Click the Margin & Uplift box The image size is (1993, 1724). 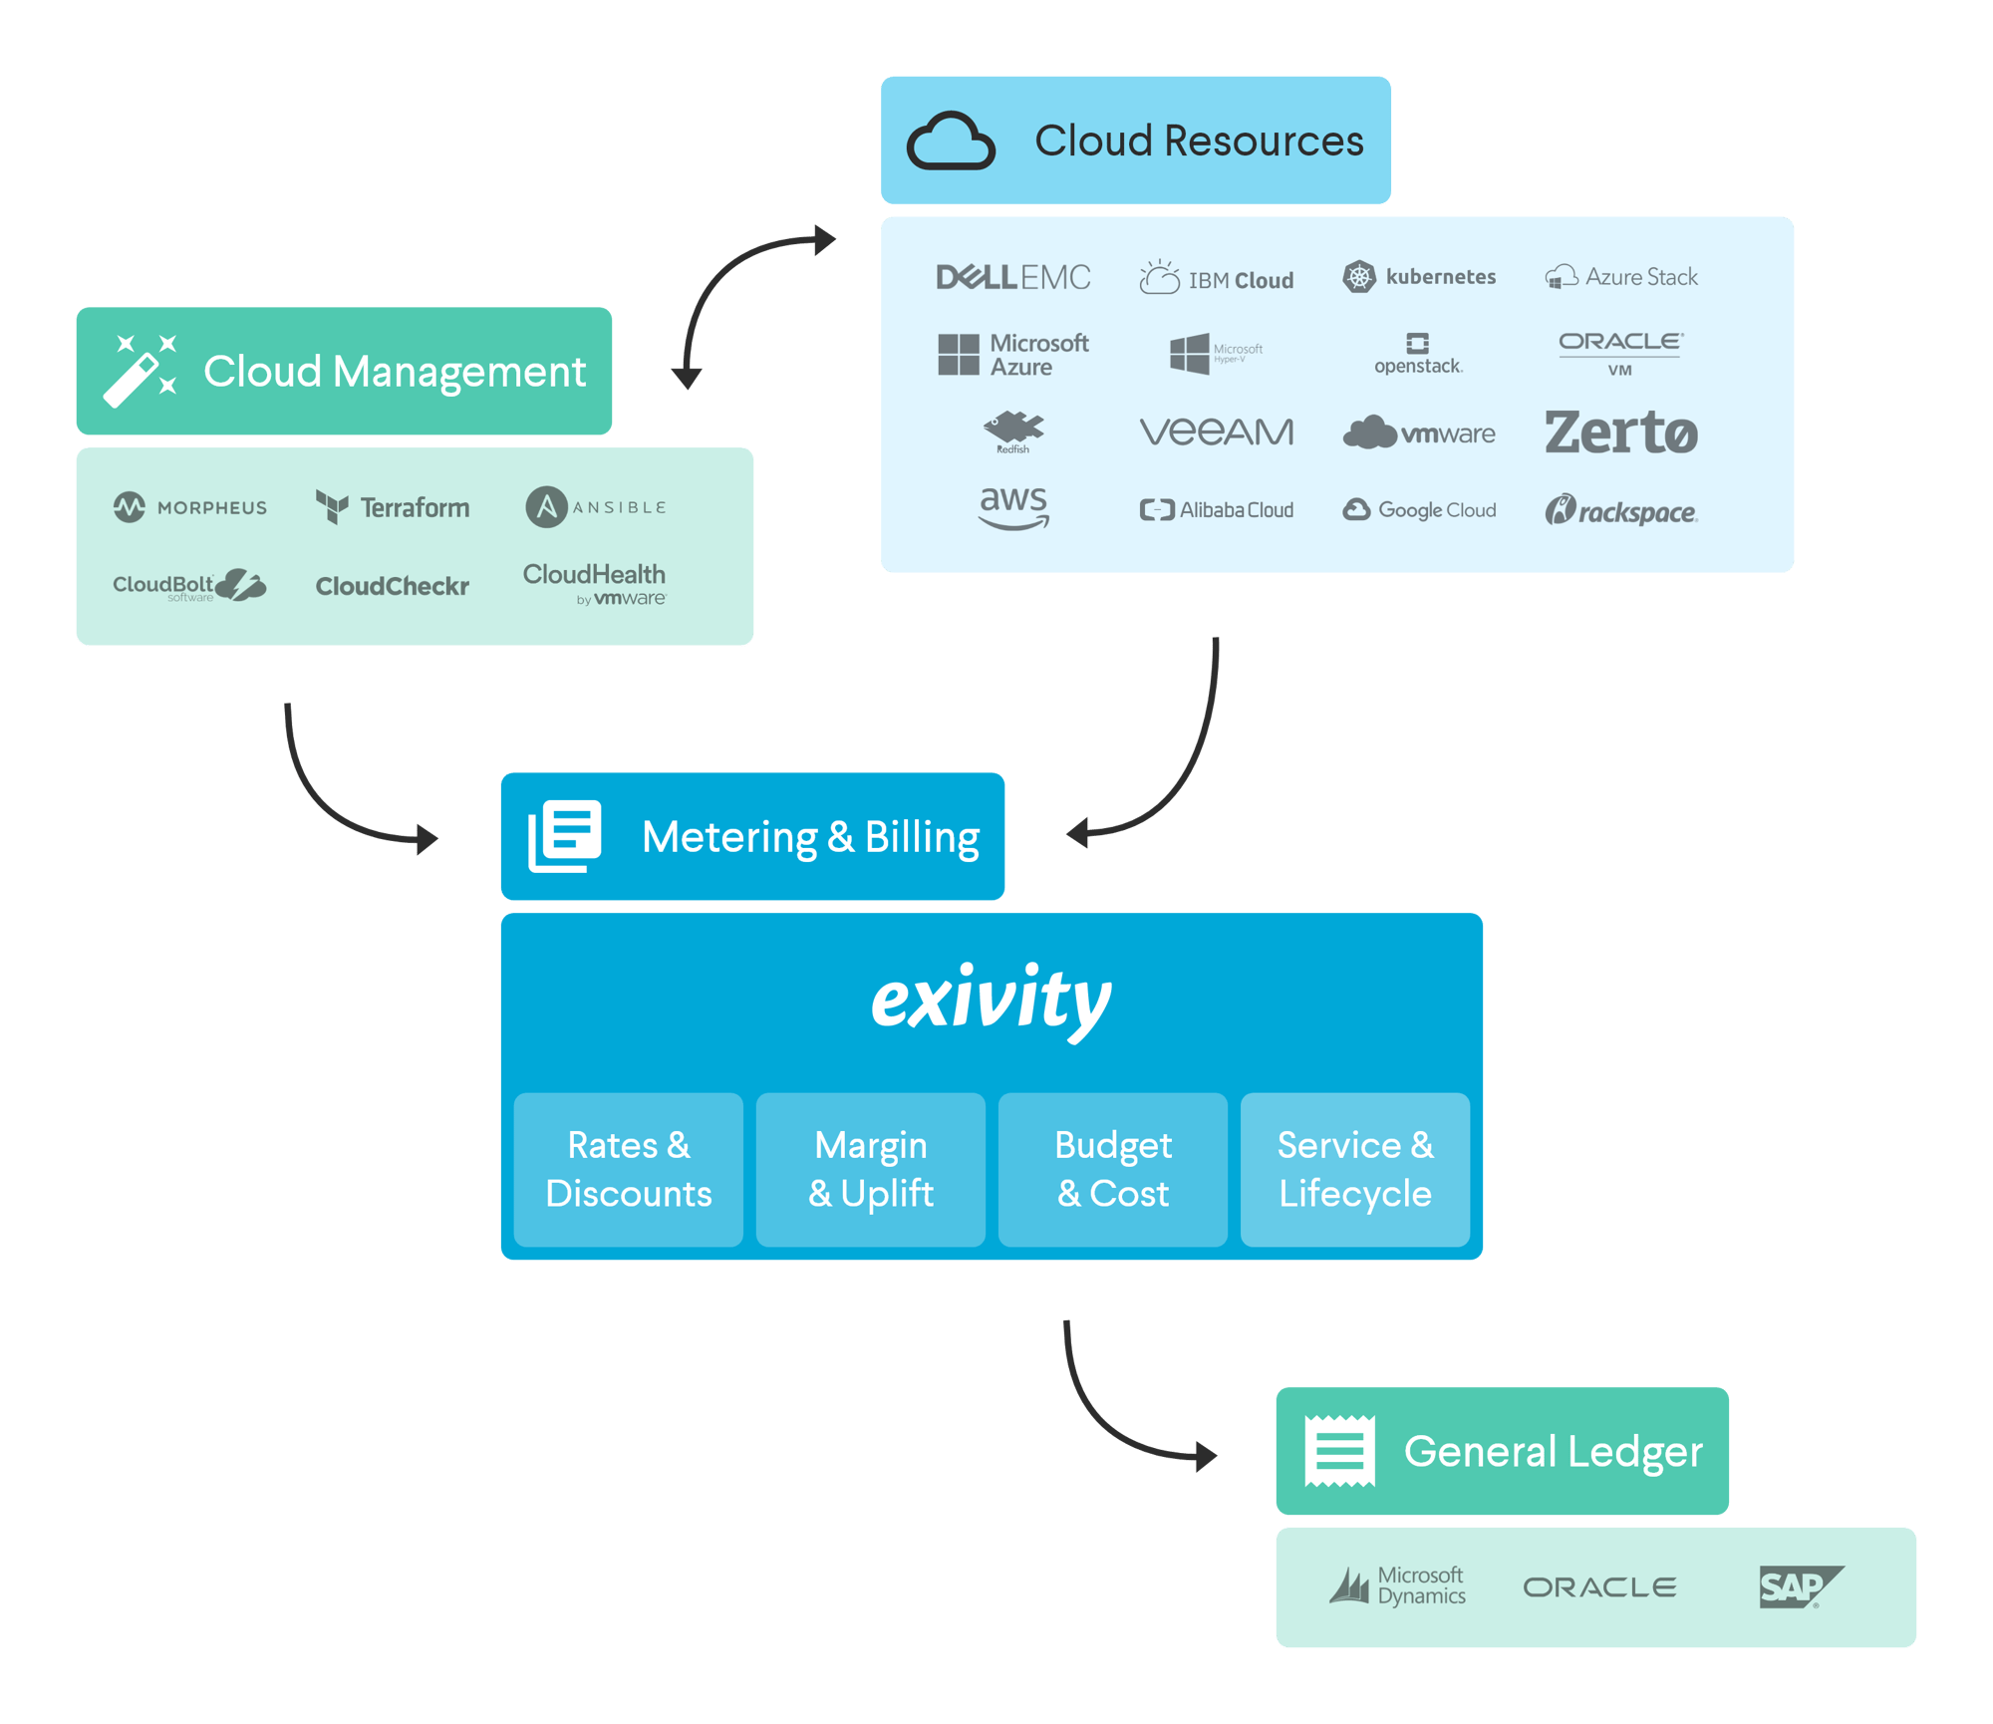tap(870, 1169)
